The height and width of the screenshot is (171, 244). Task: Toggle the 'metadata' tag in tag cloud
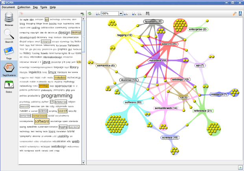click(x=60, y=77)
